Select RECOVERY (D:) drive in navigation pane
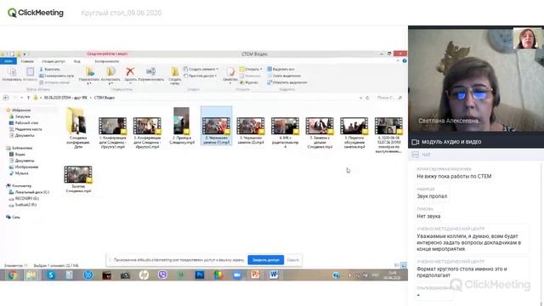The width and height of the screenshot is (544, 306). pyautogui.click(x=24, y=198)
